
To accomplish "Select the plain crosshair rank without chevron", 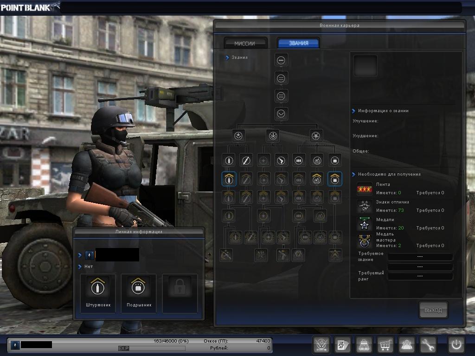I will pyautogui.click(x=263, y=160).
